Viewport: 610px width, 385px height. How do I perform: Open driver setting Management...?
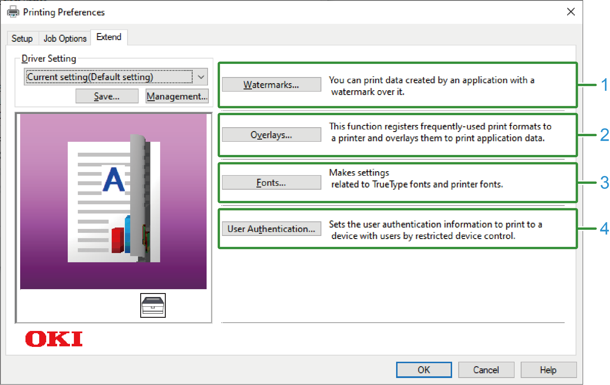[x=177, y=96]
